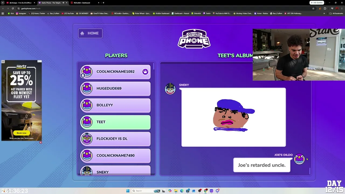This screenshot has width=345, height=194.
Task: Select player HUGEDUDE69
Action: click(x=115, y=88)
